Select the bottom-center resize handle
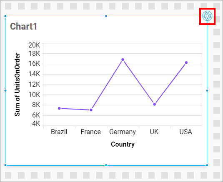 tap(106, 165)
